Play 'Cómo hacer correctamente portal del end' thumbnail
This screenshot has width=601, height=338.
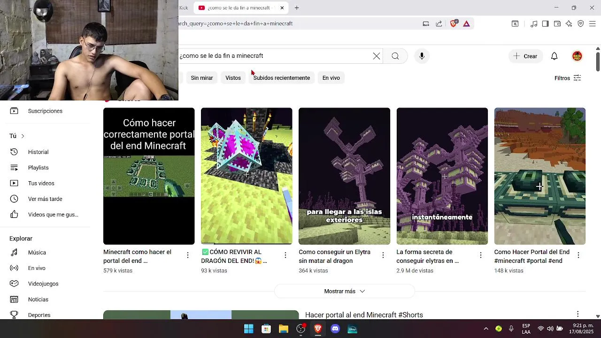(149, 176)
